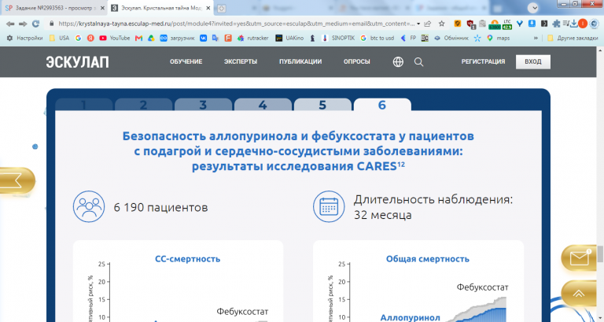604x322 pixels.
Task: Click the ЭСКУЛАП site logo
Action: pyautogui.click(x=77, y=62)
